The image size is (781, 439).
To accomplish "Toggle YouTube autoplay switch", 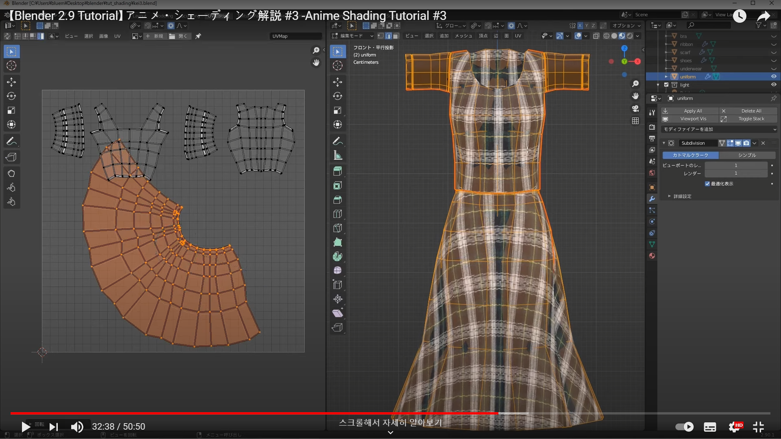I will click(684, 426).
